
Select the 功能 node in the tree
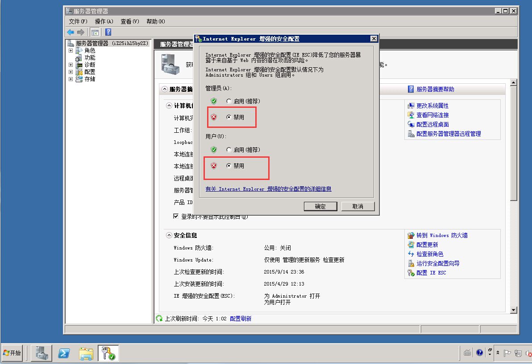[x=90, y=57]
